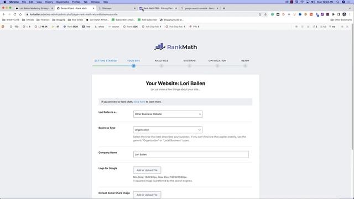Open the Blogging Guide bookmark

[x=171, y=20]
